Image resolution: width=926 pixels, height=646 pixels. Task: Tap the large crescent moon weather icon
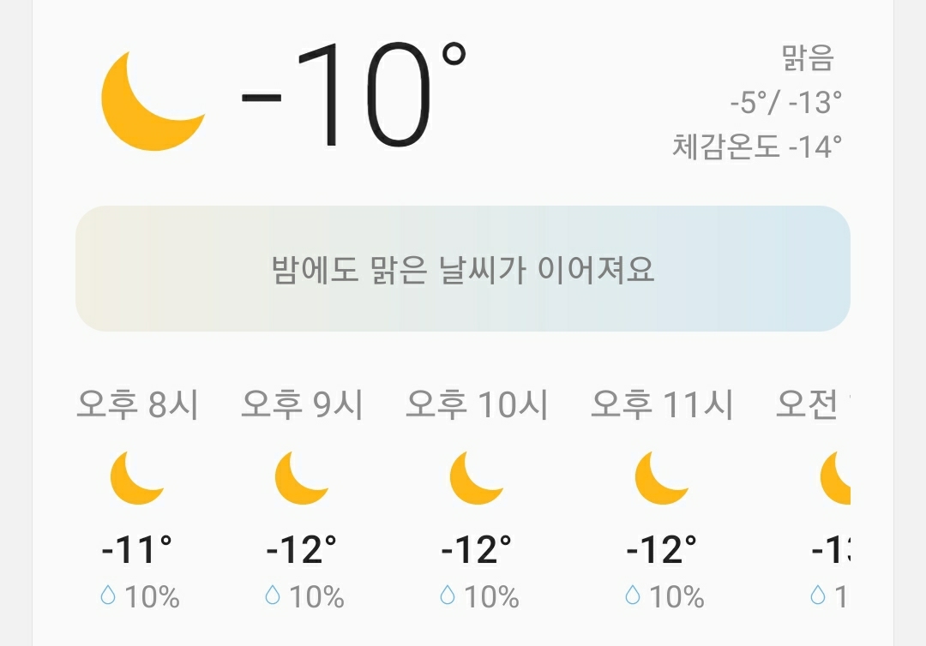pyautogui.click(x=147, y=101)
